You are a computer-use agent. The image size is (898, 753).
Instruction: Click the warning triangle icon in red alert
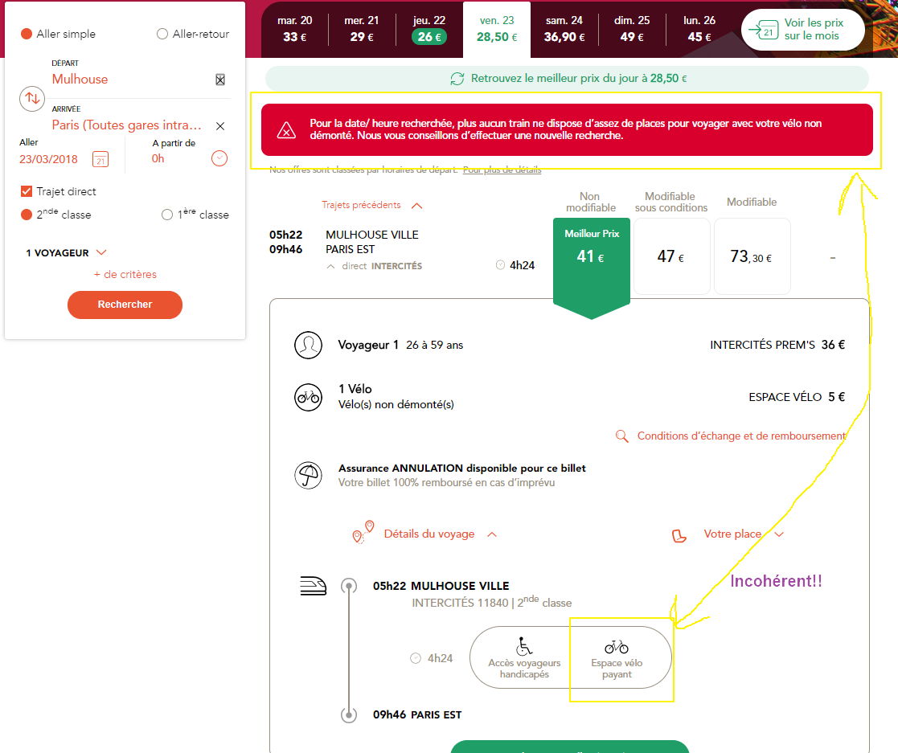coord(286,130)
